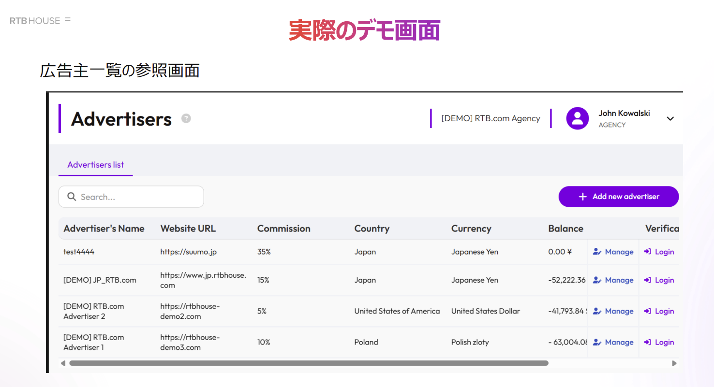Click the Manage icon for RTB.com Advertiser 2

click(597, 311)
